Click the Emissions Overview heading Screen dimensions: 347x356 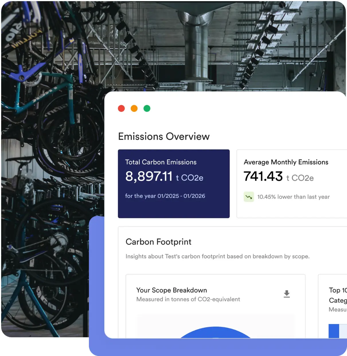click(164, 136)
